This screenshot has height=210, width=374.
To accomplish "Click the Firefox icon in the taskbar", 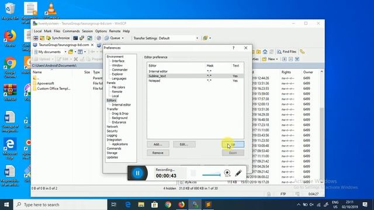I will [x=182, y=205].
